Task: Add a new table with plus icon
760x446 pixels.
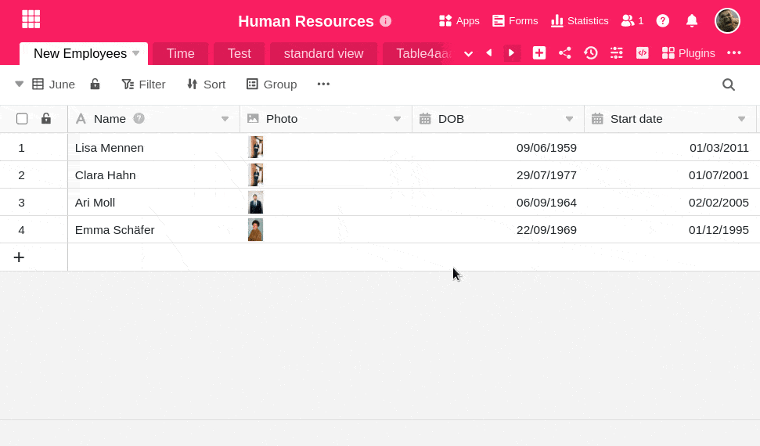Action: point(539,53)
